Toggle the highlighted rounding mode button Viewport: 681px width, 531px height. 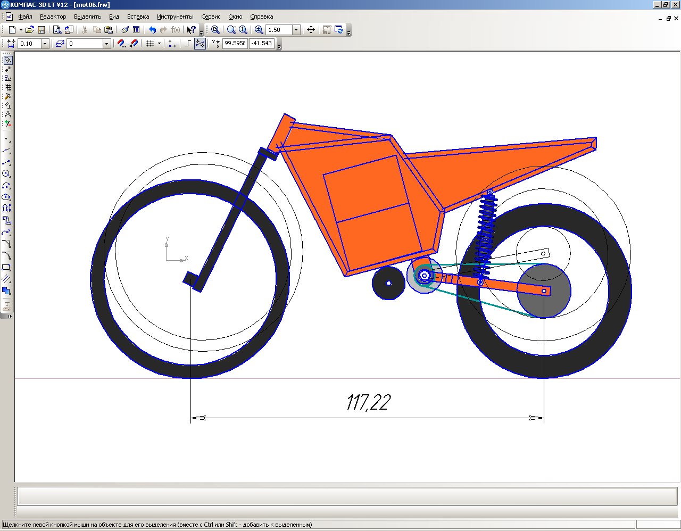[x=200, y=44]
